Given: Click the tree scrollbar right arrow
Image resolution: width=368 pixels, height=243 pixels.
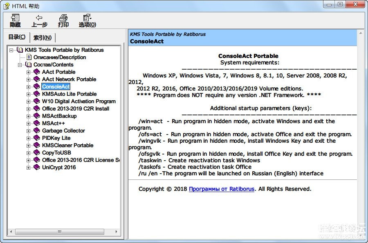Looking at the screenshot, I should coord(117,232).
